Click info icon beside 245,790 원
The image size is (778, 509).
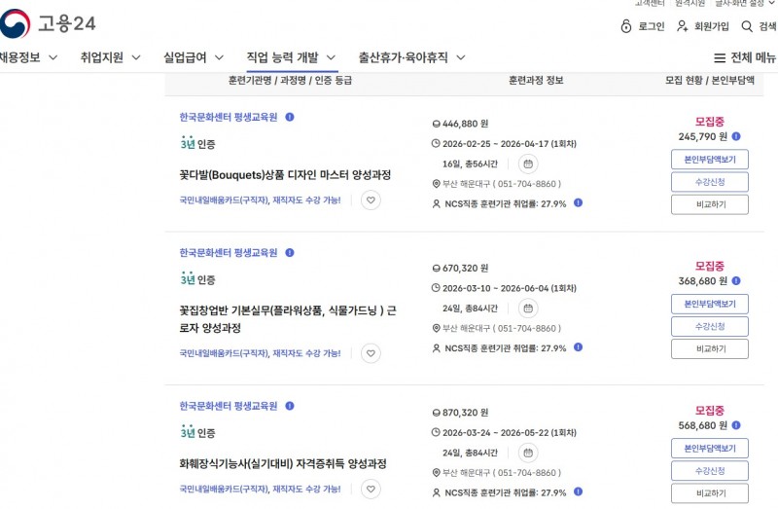coord(736,137)
